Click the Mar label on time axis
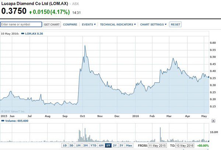Image resolution: width=221 pixels, height=150 pixels. [169, 116]
